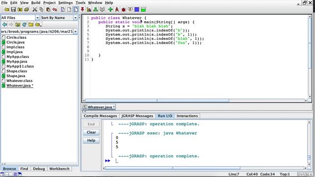Click the folder icon with dropdown arrow
Viewport: 315px width, 177px height.
tap(38, 25)
